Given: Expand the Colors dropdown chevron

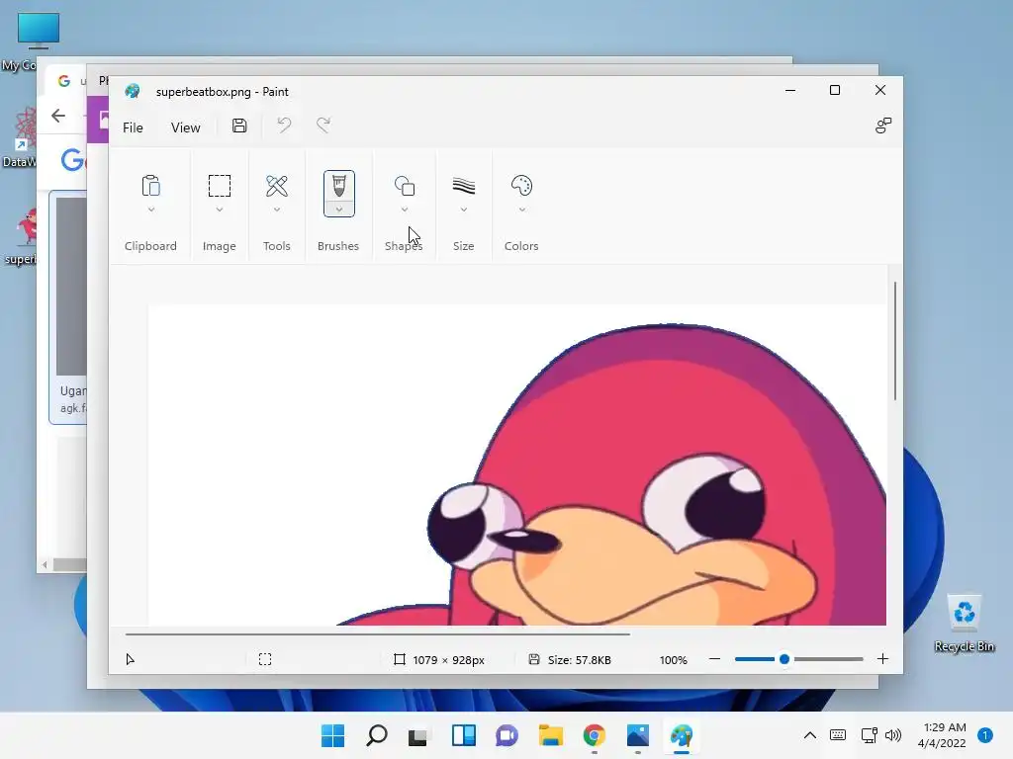Looking at the screenshot, I should point(522,210).
